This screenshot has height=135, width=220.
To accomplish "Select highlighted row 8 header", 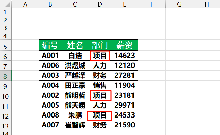I will coord(5,75).
